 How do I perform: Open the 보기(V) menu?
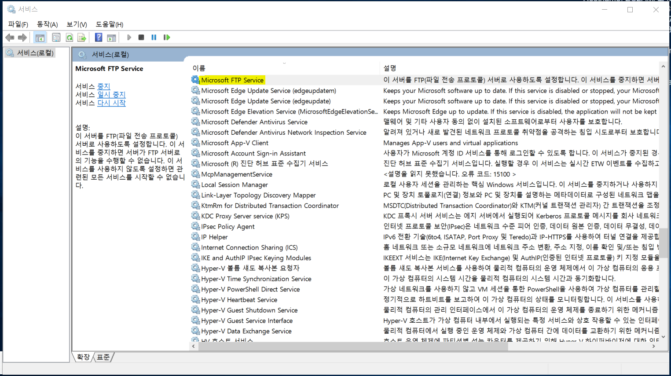pos(77,24)
